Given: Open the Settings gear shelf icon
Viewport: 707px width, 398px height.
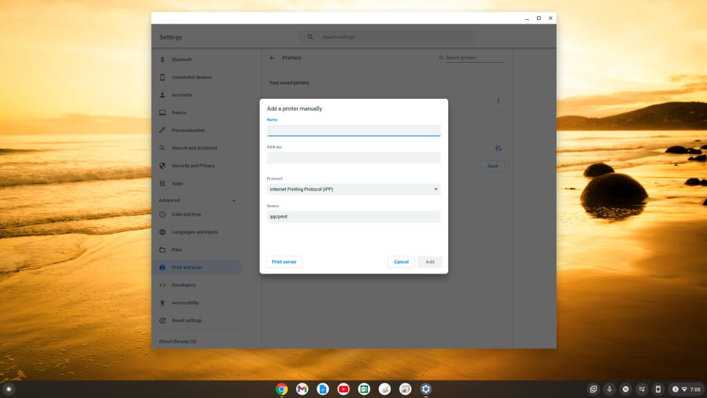Looking at the screenshot, I should click(426, 389).
